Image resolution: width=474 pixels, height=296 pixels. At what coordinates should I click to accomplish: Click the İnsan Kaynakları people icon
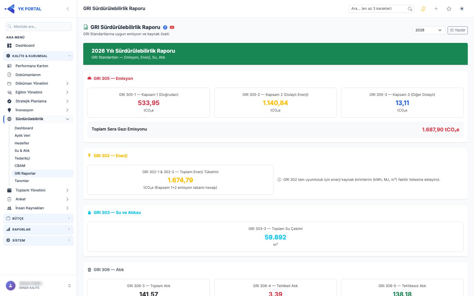[x=9, y=208]
